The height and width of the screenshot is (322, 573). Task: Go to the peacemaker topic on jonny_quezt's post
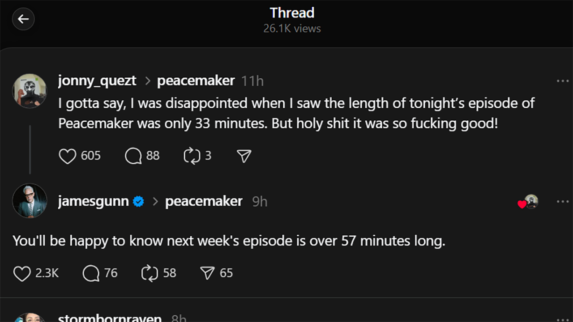pyautogui.click(x=196, y=81)
